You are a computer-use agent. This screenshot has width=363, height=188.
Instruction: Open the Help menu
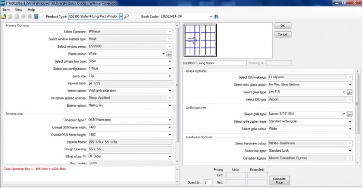pos(31,10)
